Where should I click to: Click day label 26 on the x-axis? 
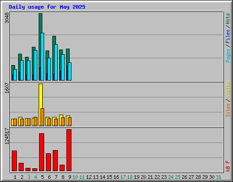[x=184, y=177]
